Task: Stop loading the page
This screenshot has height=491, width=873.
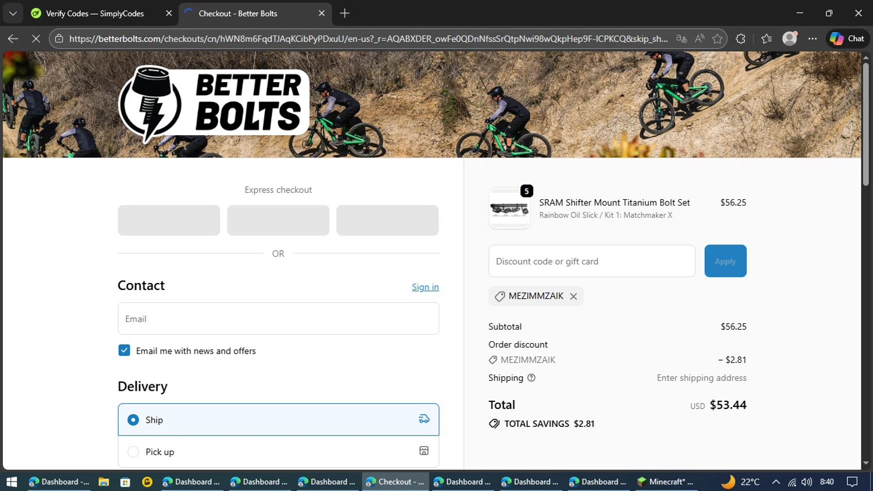Action: tap(36, 38)
